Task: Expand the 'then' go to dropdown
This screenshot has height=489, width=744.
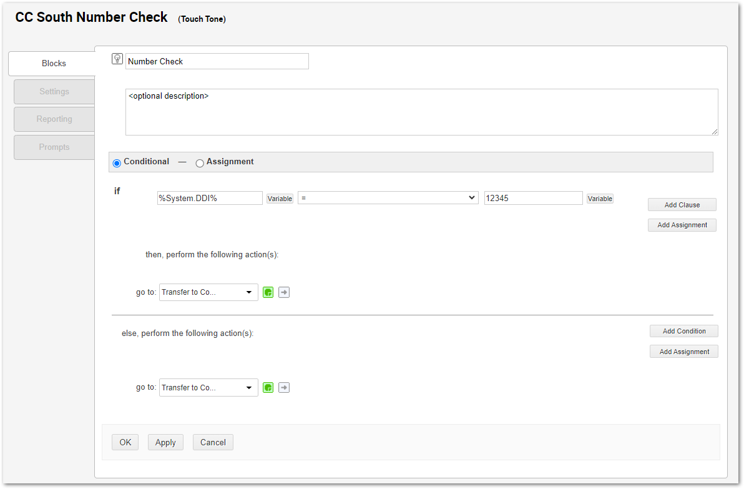Action: tap(208, 292)
